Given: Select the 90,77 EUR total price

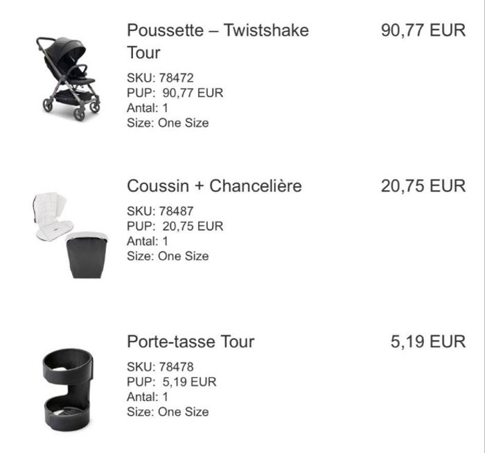Looking at the screenshot, I should click(423, 31).
